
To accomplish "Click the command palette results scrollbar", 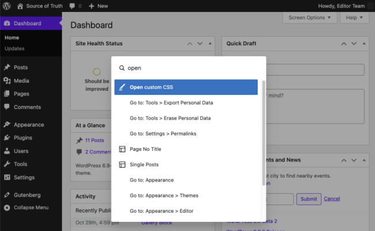I will pyautogui.click(x=263, y=132).
